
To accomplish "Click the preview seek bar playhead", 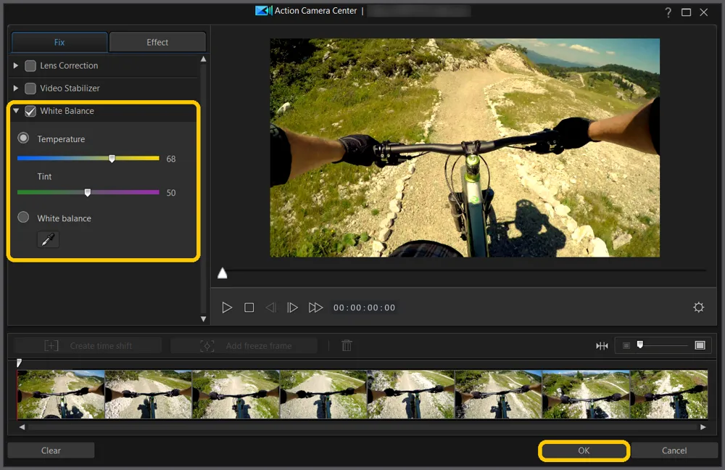I will tap(223, 273).
